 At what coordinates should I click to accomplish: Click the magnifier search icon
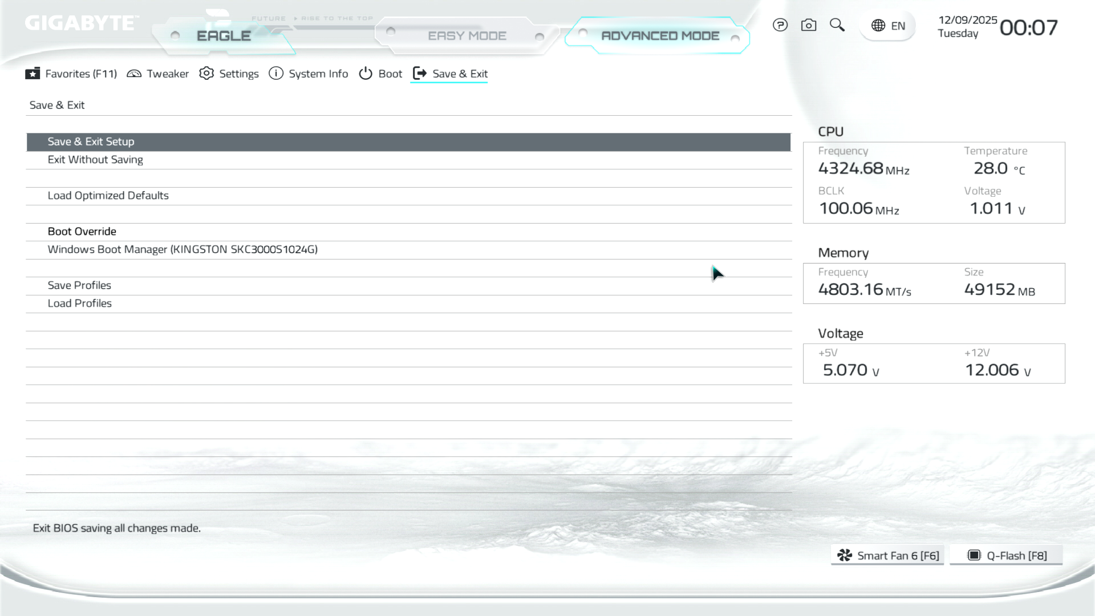tap(837, 25)
